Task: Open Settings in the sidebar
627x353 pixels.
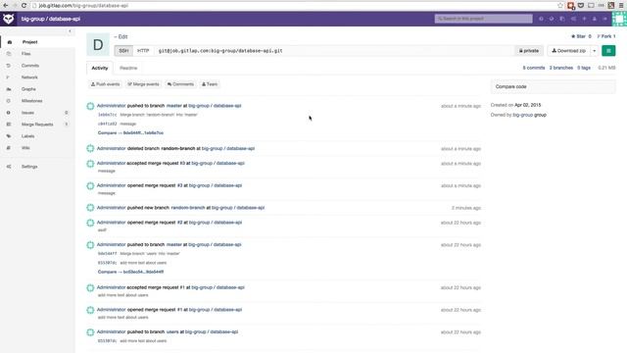Action: (x=29, y=167)
